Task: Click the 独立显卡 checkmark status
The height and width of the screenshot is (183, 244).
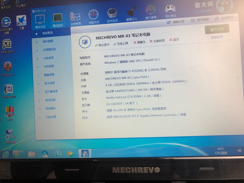Action: (x=102, y=45)
